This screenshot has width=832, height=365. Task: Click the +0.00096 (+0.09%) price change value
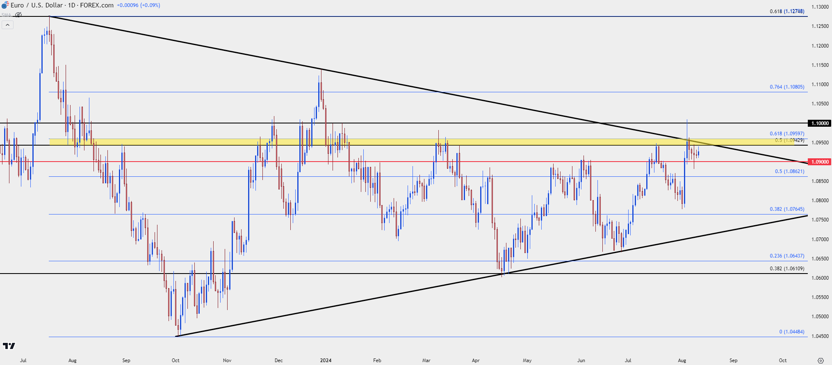[138, 5]
